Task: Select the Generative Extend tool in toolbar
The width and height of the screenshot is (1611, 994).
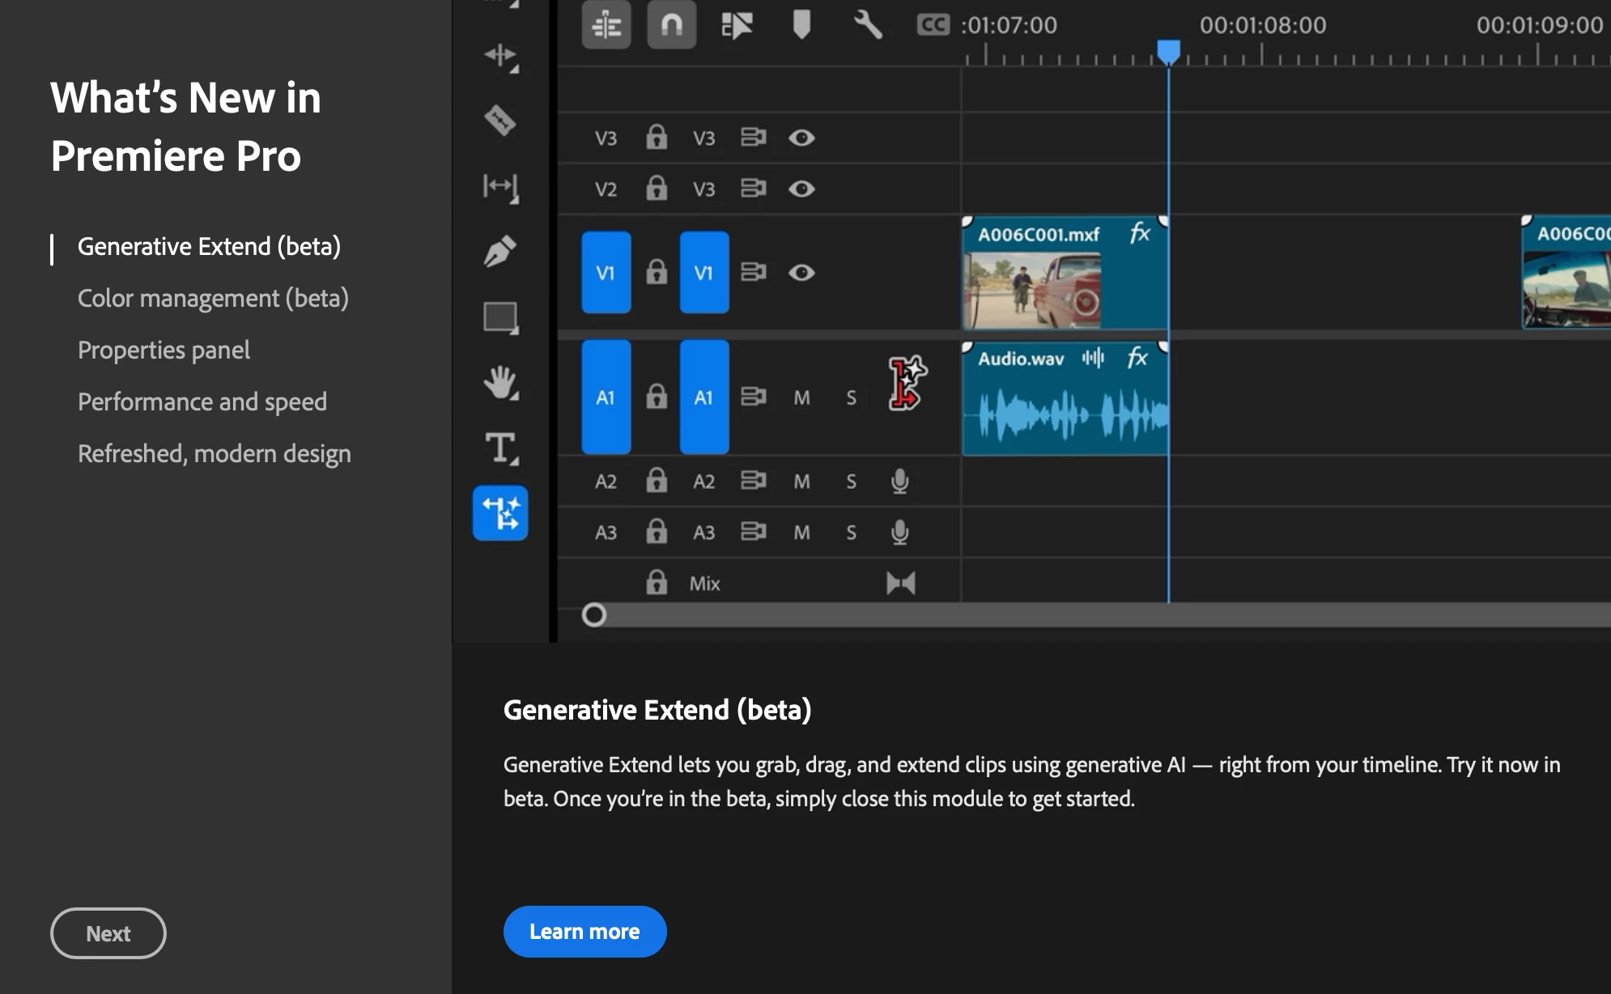Action: (500, 513)
